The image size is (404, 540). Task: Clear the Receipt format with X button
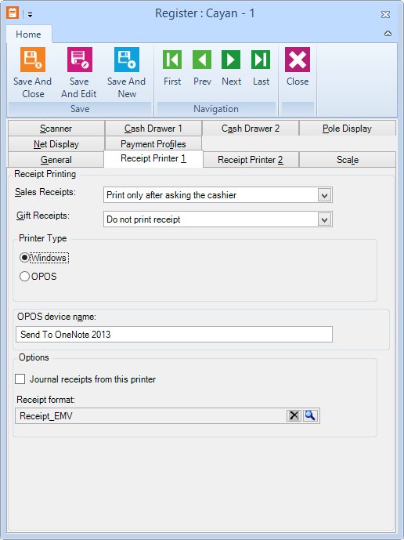coord(294,415)
